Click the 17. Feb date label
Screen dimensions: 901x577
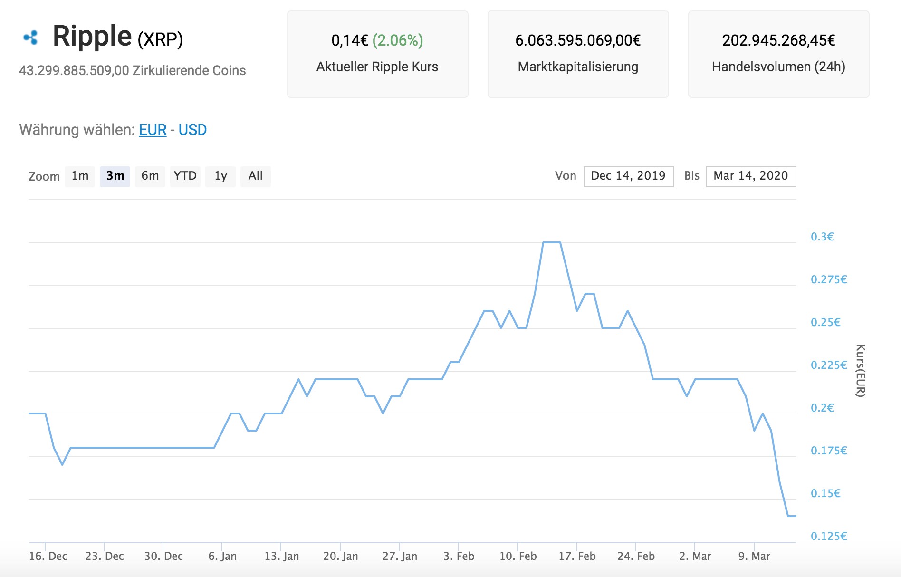click(x=577, y=556)
